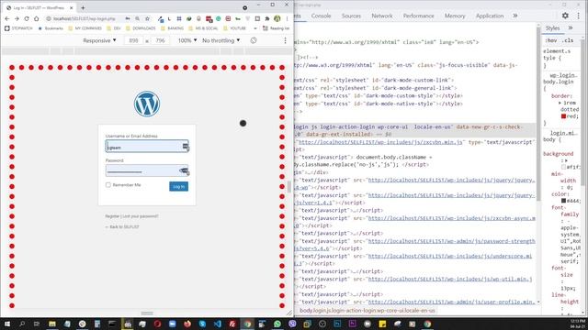Open the Responsive device dropdown
Screen dimensions: 588x330
pos(100,40)
